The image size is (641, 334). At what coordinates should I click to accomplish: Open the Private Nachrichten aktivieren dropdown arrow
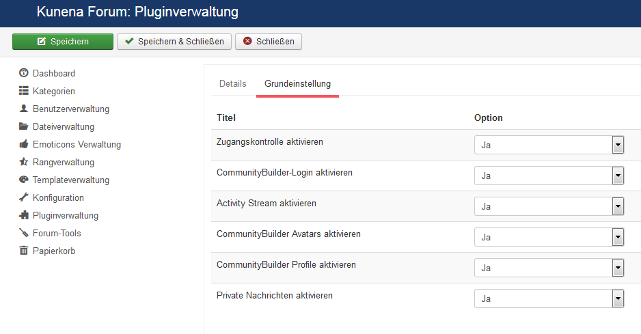[618, 298]
